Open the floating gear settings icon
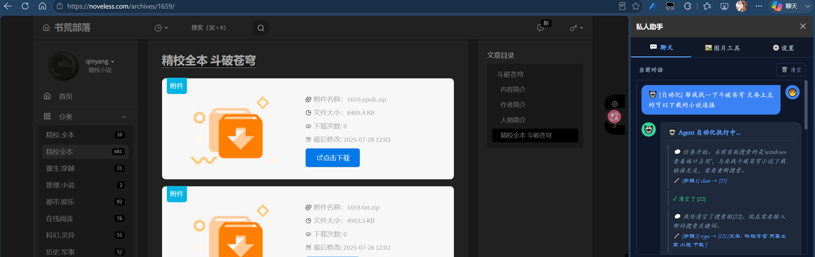Image resolution: width=815 pixels, height=257 pixels. click(615, 104)
